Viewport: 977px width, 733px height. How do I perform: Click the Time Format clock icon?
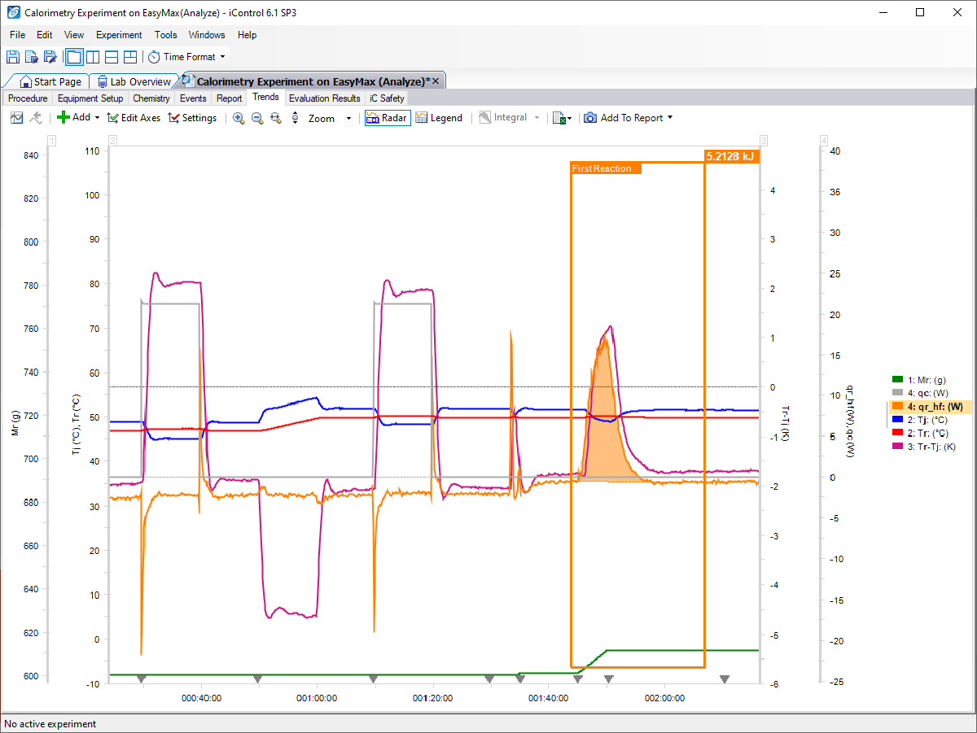click(x=154, y=57)
